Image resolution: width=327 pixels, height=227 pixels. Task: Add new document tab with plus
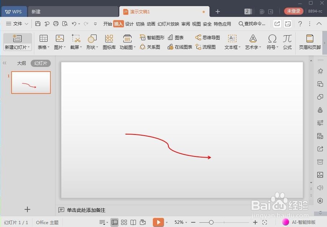point(217,12)
